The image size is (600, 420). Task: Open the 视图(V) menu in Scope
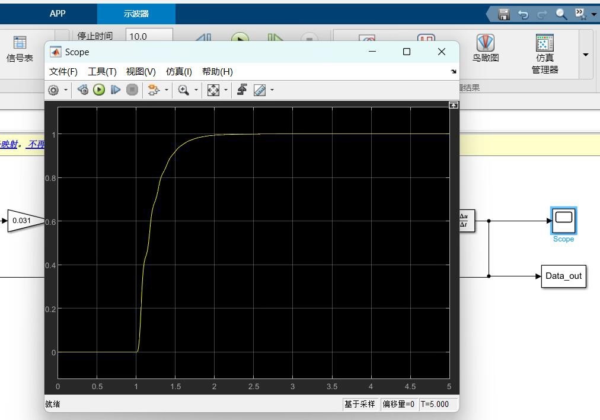pos(141,72)
